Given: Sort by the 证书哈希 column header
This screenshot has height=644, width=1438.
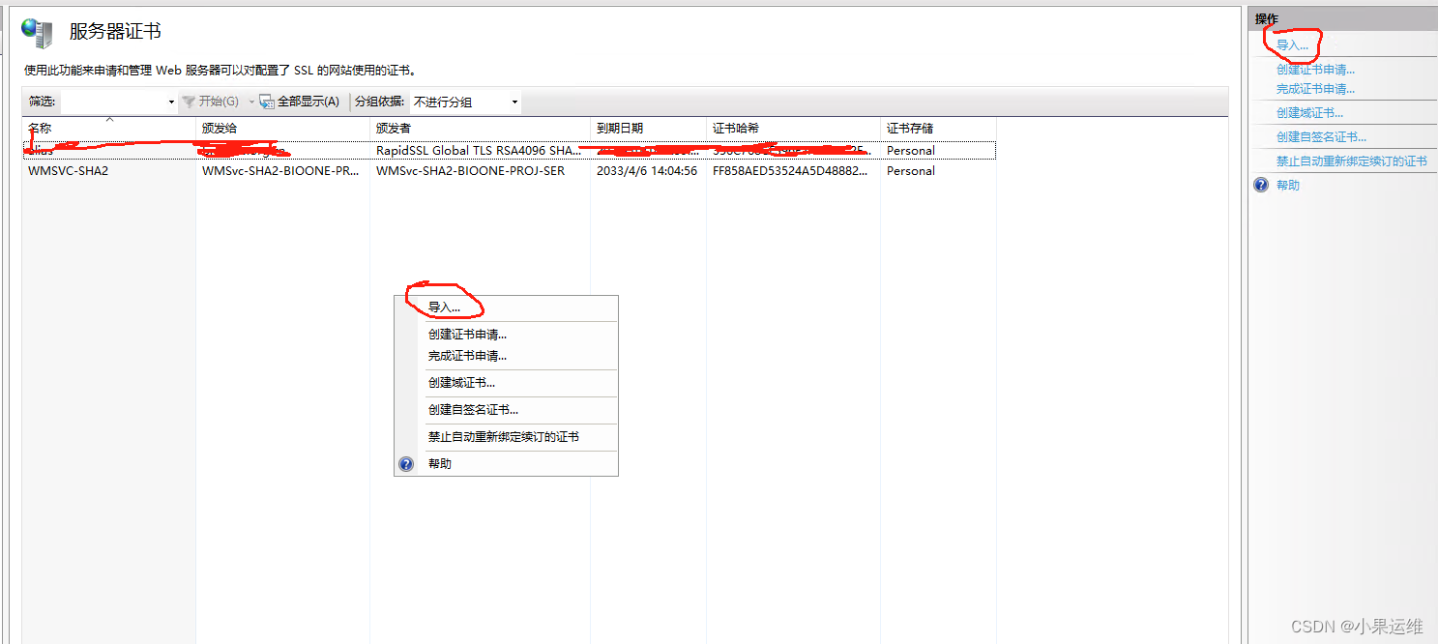Looking at the screenshot, I should pyautogui.click(x=793, y=128).
